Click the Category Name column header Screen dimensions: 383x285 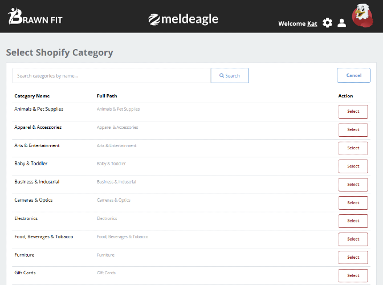coord(32,96)
